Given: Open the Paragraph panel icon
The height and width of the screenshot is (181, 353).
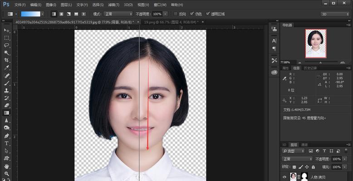Looking at the screenshot, I should tap(274, 48).
